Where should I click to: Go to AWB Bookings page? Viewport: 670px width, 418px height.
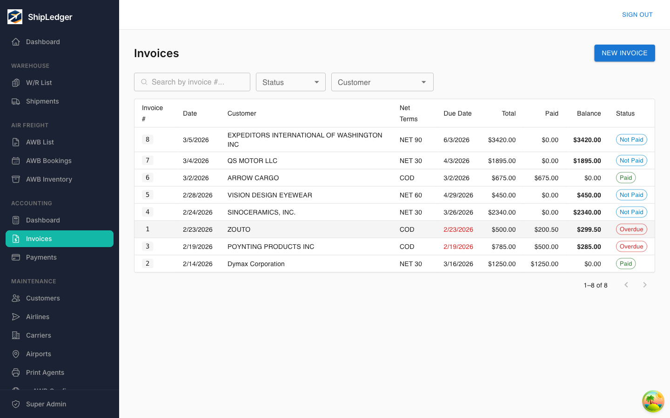[60, 161]
